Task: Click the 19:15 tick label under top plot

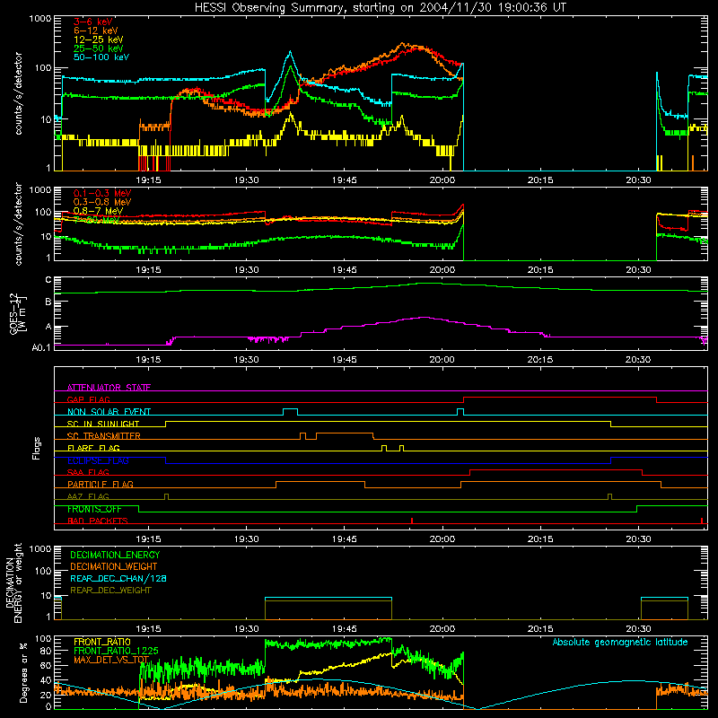Action: point(148,180)
